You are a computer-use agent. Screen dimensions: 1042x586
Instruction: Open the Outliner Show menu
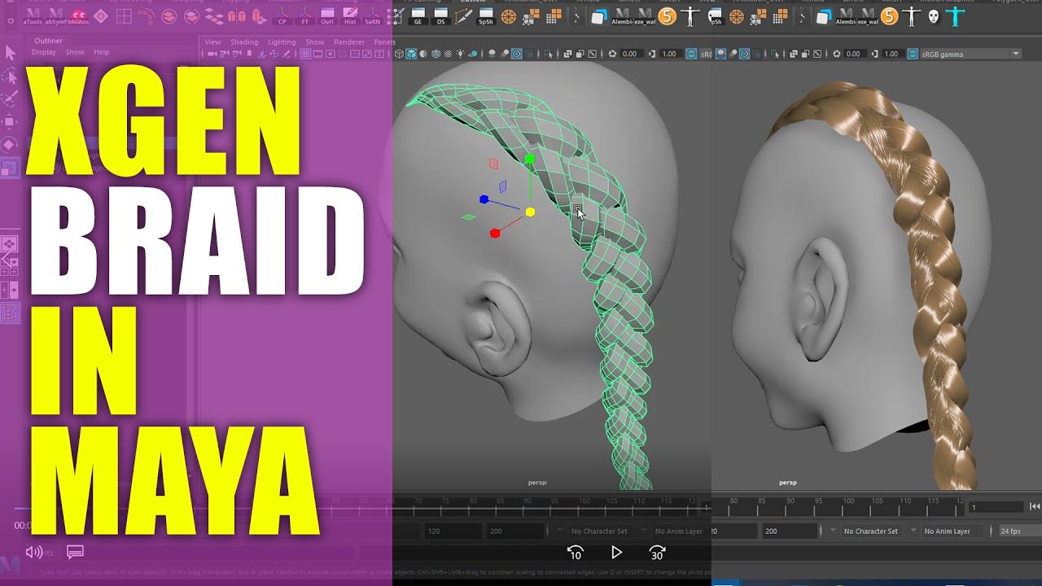pyautogui.click(x=75, y=52)
